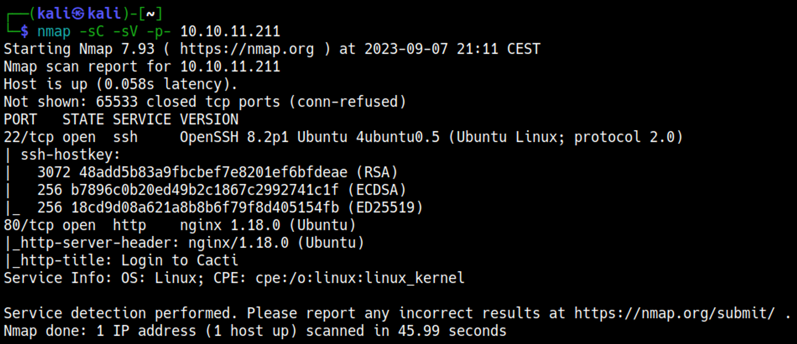
Task: Click the VERSION column header
Action: point(209,120)
